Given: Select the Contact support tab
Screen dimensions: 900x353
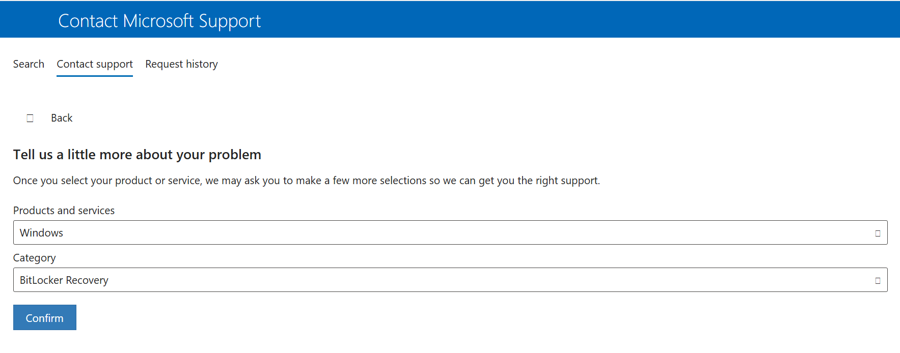Looking at the screenshot, I should [95, 64].
